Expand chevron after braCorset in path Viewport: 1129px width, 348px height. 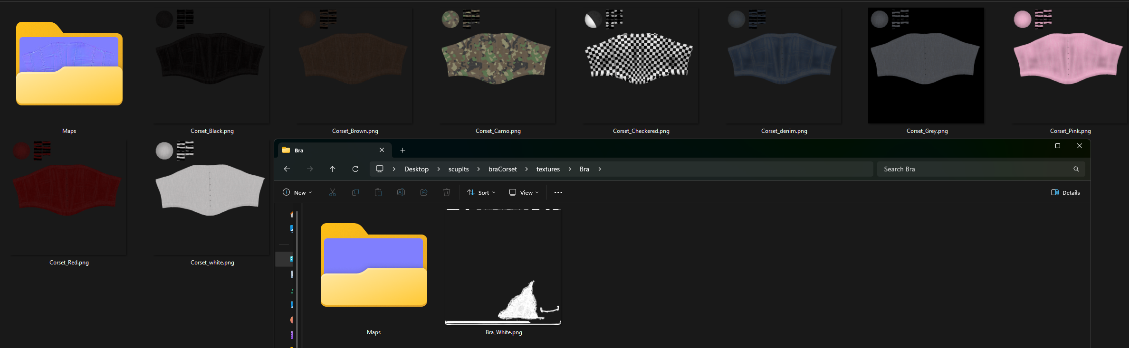526,169
